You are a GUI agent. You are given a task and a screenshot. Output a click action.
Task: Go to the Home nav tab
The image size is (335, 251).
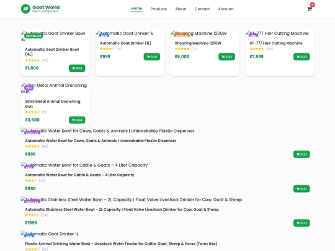point(136,9)
